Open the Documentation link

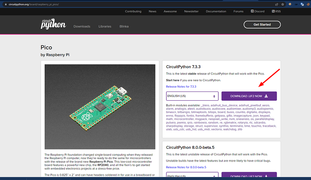click(216, 11)
